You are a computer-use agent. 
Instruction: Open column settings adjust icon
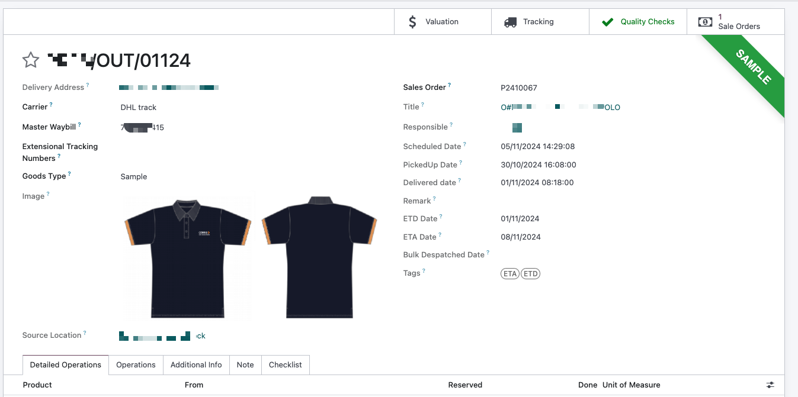click(770, 385)
